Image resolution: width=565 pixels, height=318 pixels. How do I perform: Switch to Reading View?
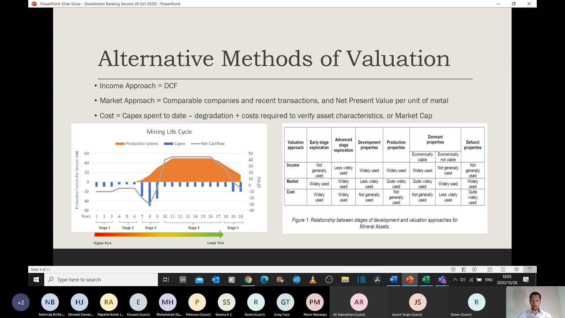(x=516, y=269)
